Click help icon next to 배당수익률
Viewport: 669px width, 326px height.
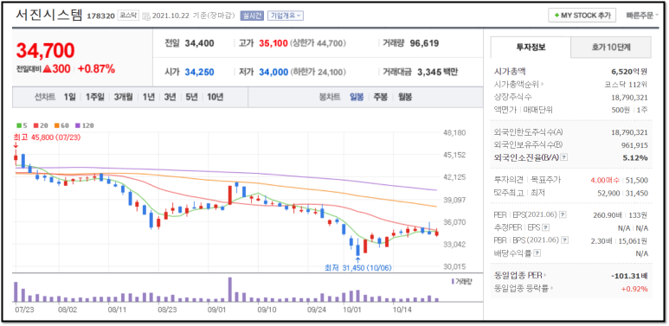537,253
